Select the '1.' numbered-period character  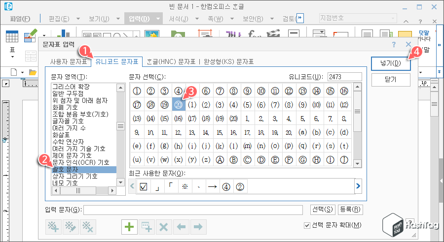(x=247, y=119)
